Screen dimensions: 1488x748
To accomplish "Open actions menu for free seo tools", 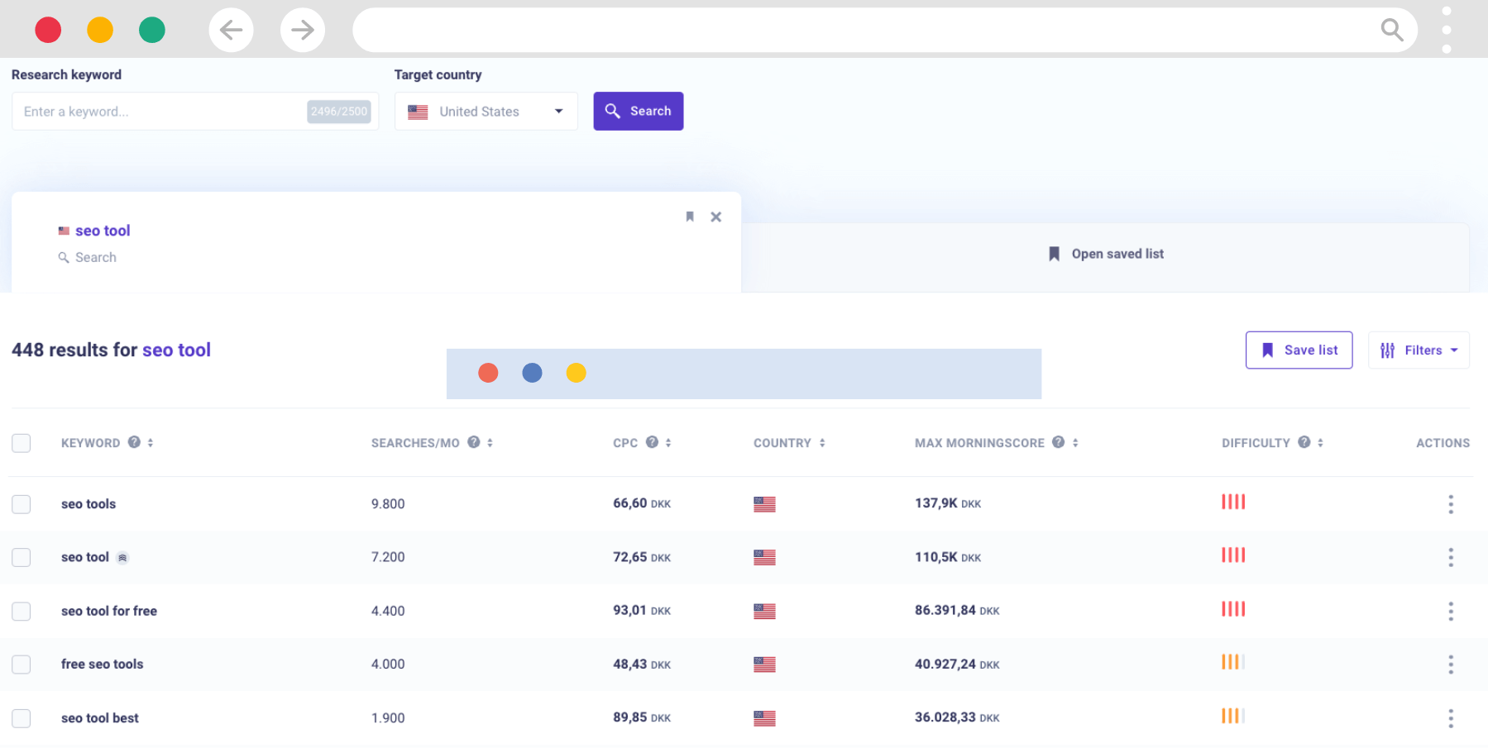I will coord(1451,665).
